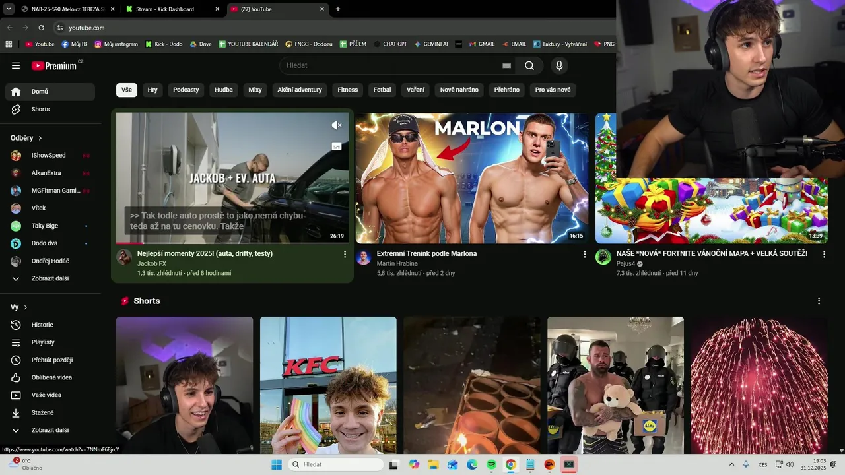Open Chrome tab search dropdown arrow
845x475 pixels.
pos(9,9)
